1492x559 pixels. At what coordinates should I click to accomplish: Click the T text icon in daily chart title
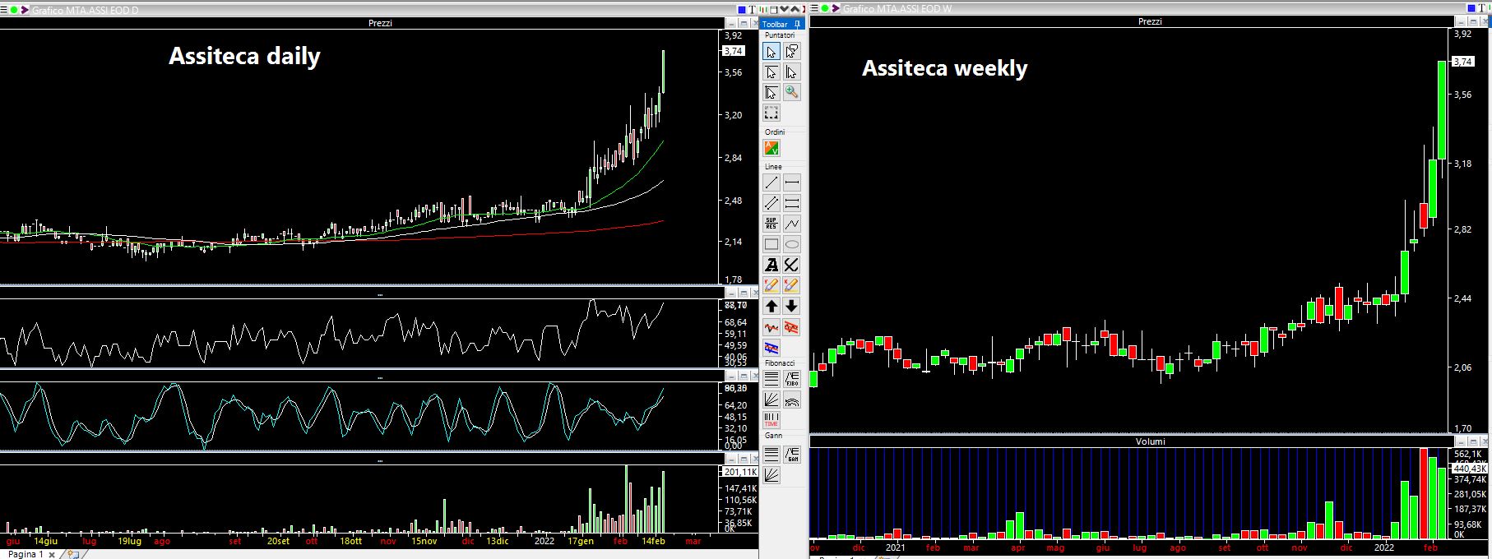(752, 10)
